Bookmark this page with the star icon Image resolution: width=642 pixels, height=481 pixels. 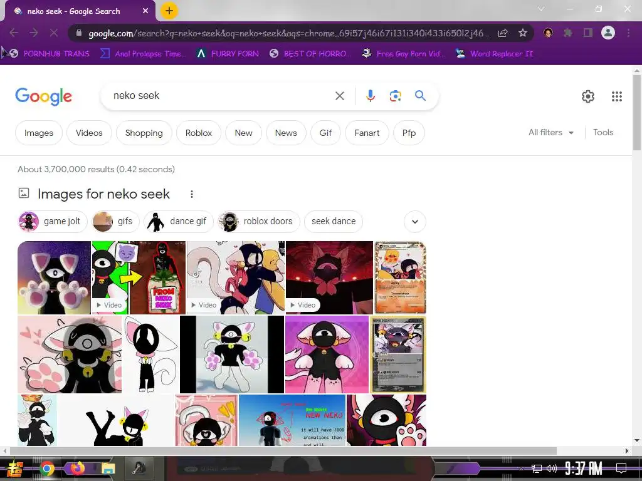click(x=522, y=33)
